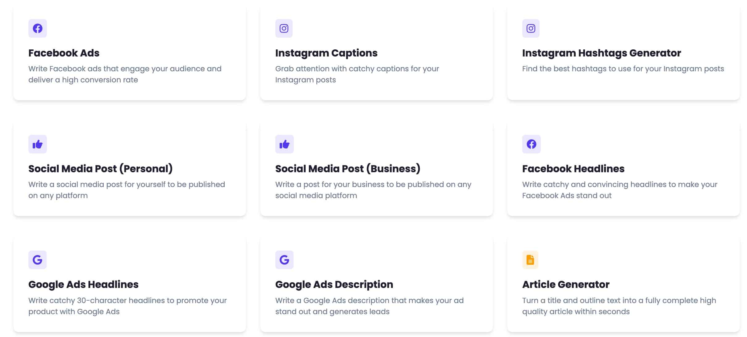Click the Facebook icon above Facebook Headlines

click(532, 144)
